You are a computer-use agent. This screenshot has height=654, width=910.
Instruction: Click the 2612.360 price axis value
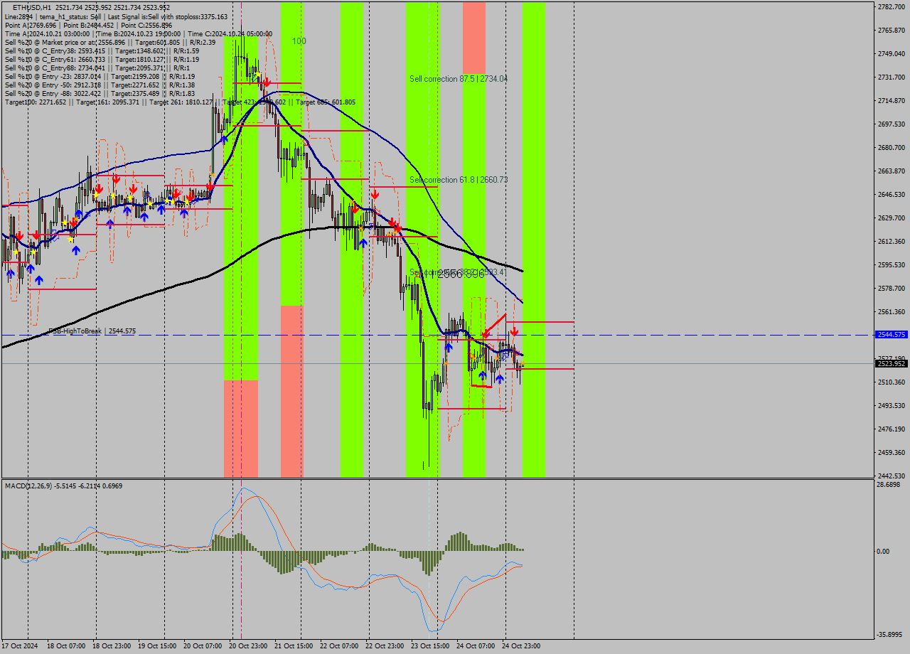892,241
